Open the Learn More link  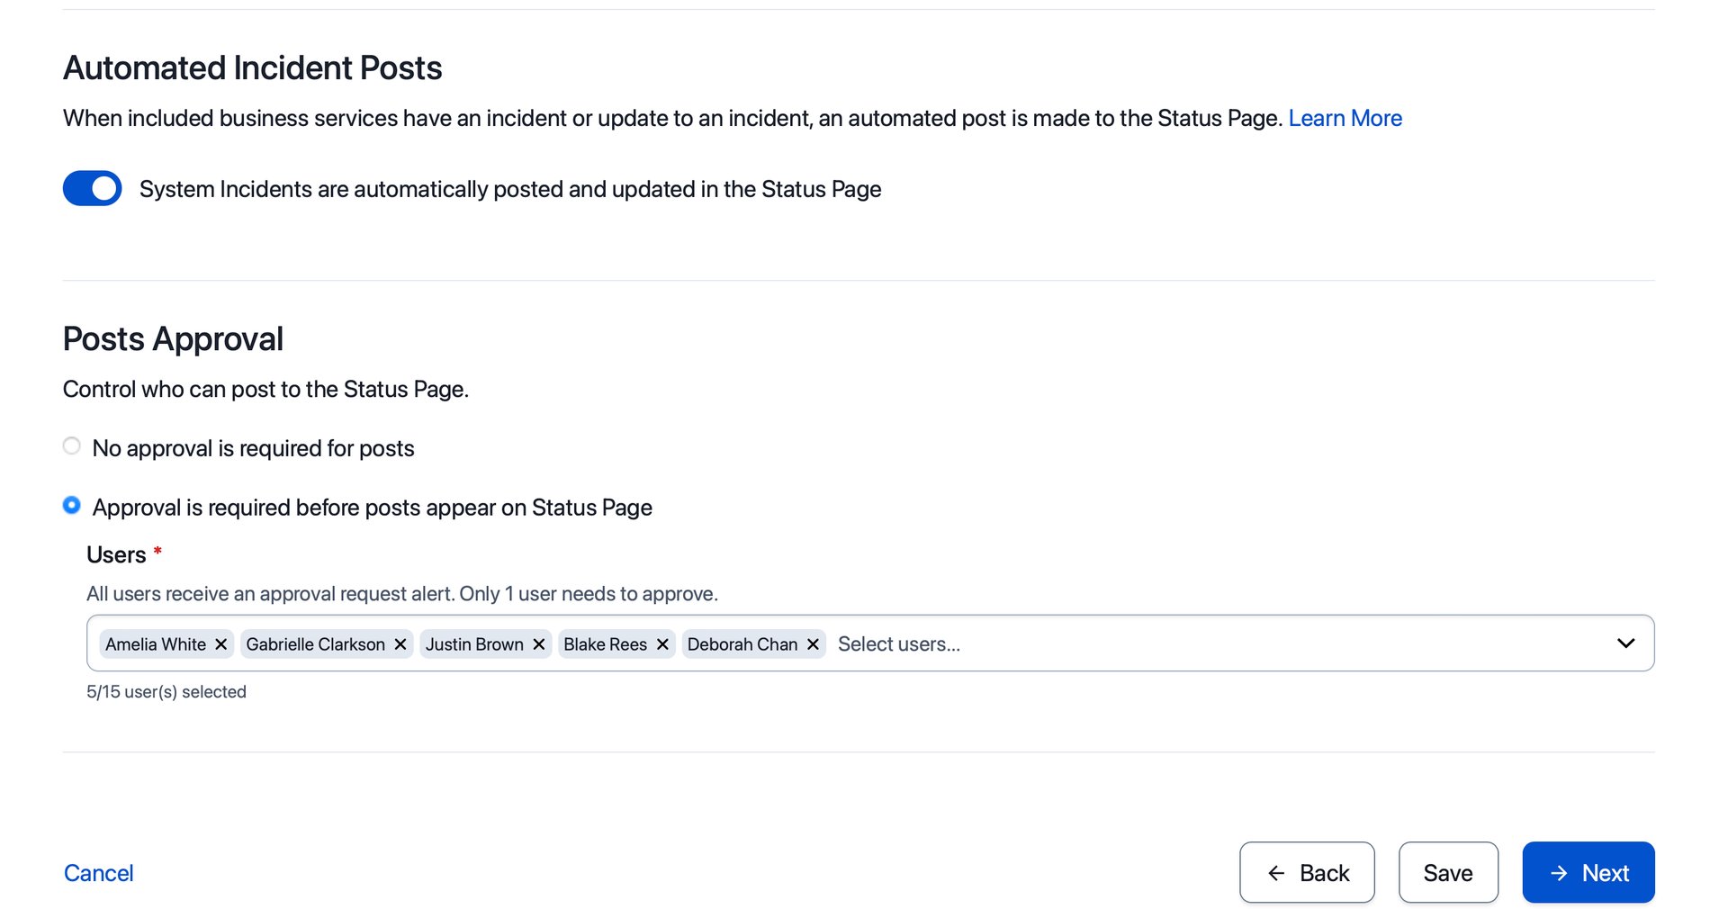point(1345,118)
